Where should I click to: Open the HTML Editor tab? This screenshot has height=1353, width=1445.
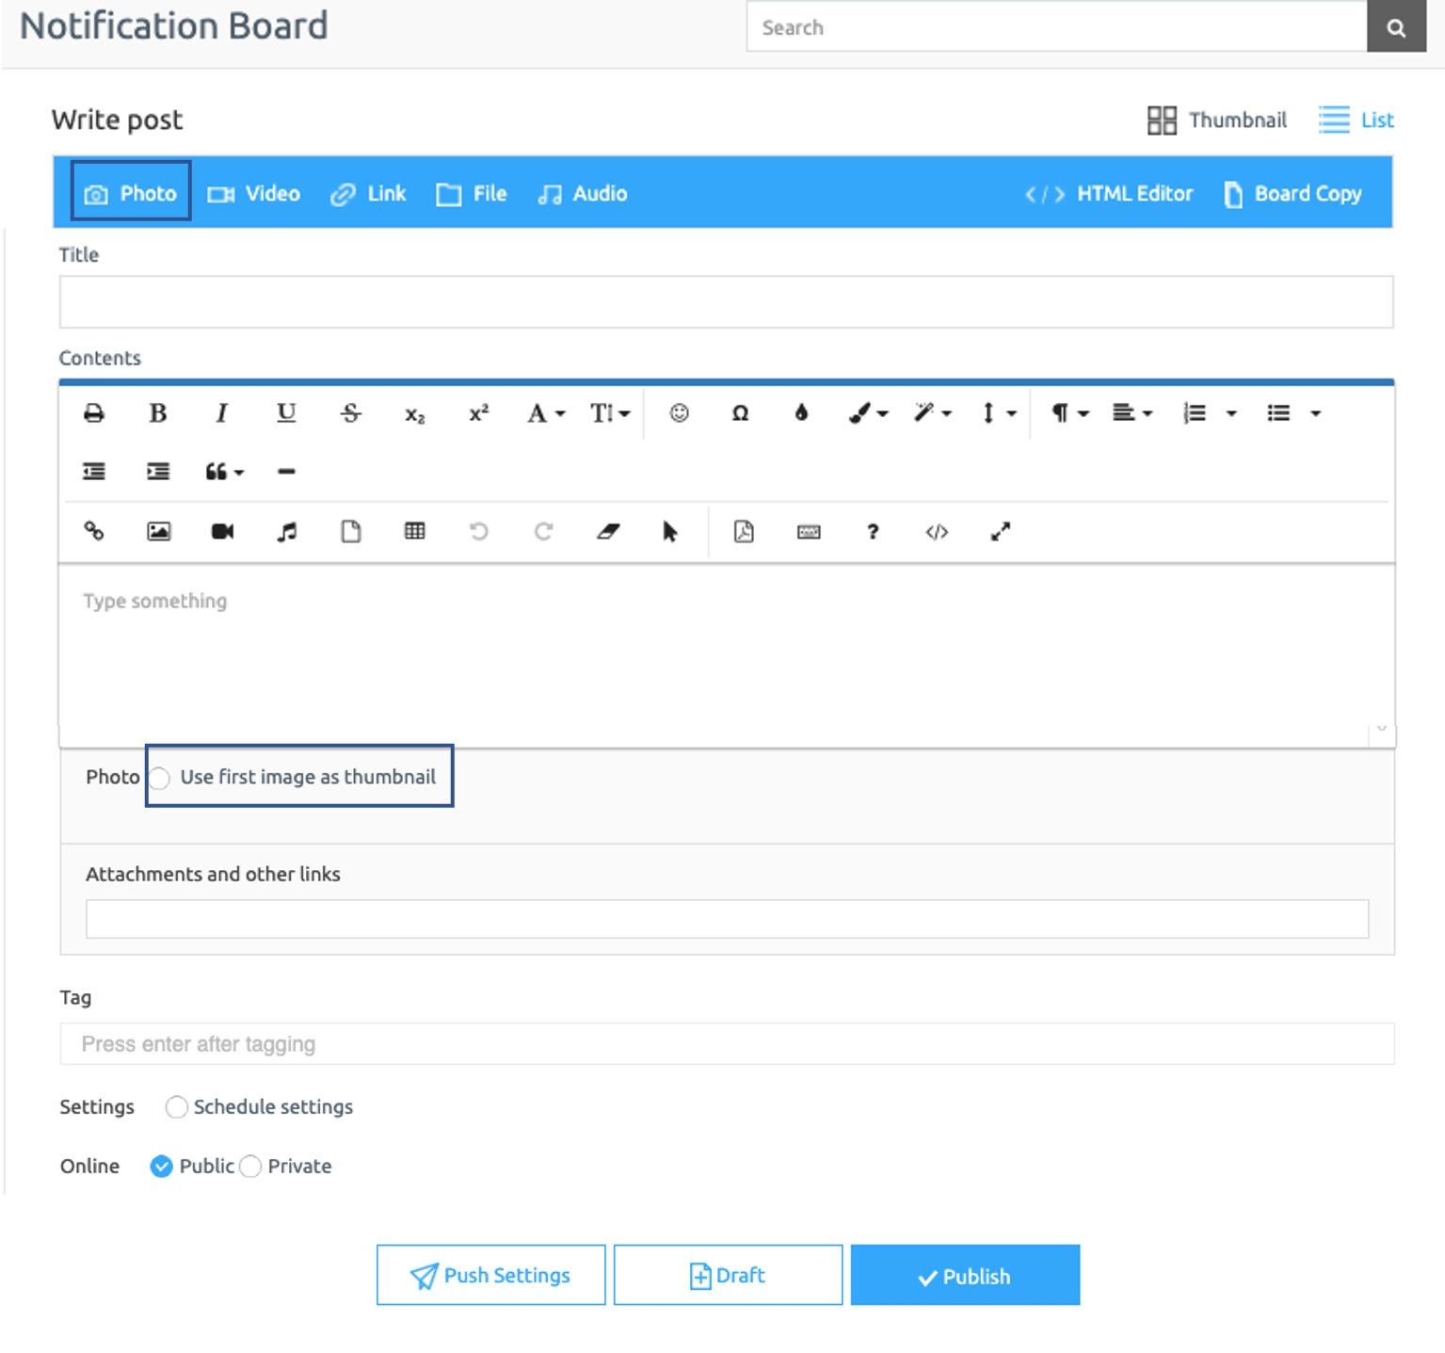click(x=1109, y=194)
